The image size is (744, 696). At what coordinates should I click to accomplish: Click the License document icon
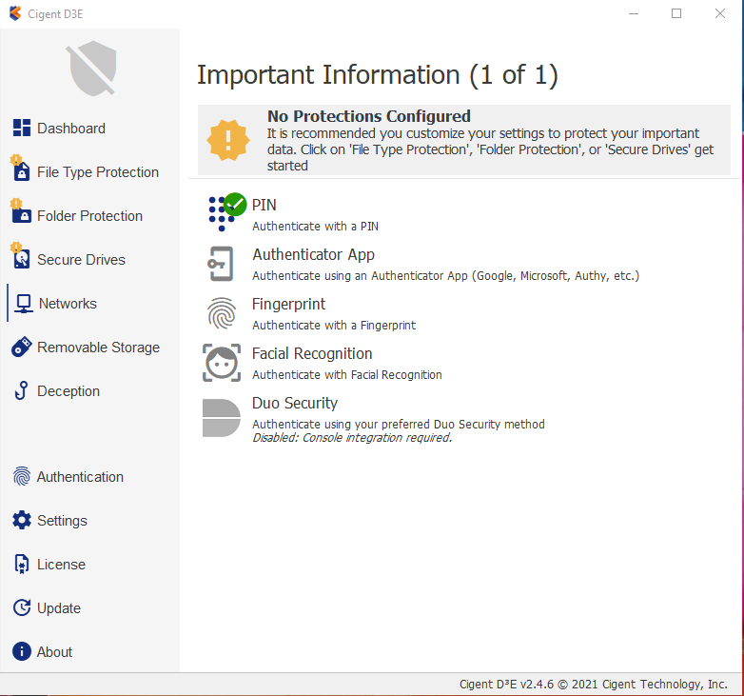[x=21, y=565]
